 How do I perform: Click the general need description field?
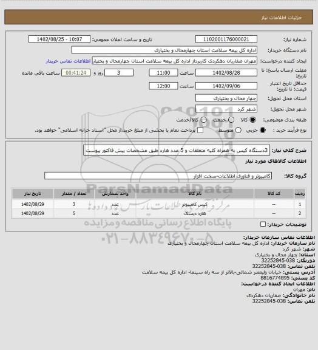177,150
